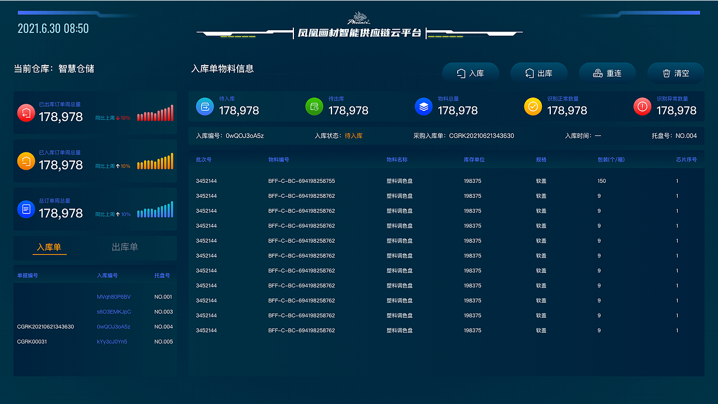Click the red outbound weekly orders icon
This screenshot has width=718, height=404.
[26, 113]
